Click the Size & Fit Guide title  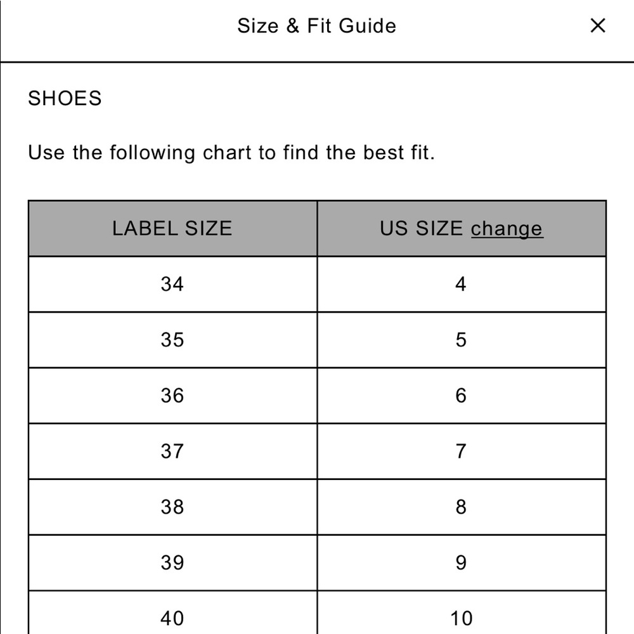click(x=316, y=26)
